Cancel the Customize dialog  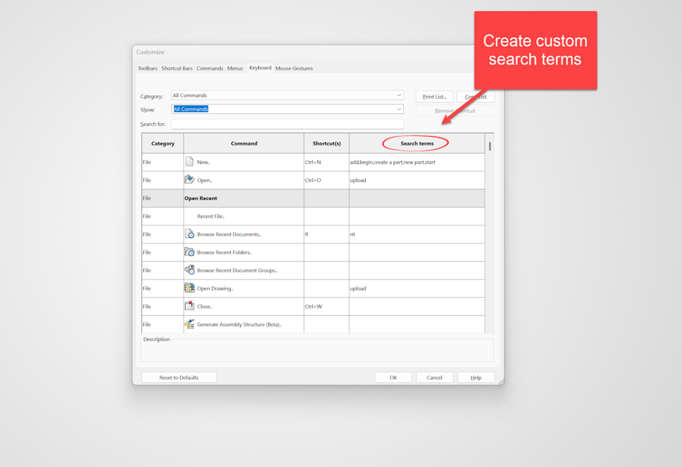coord(434,377)
